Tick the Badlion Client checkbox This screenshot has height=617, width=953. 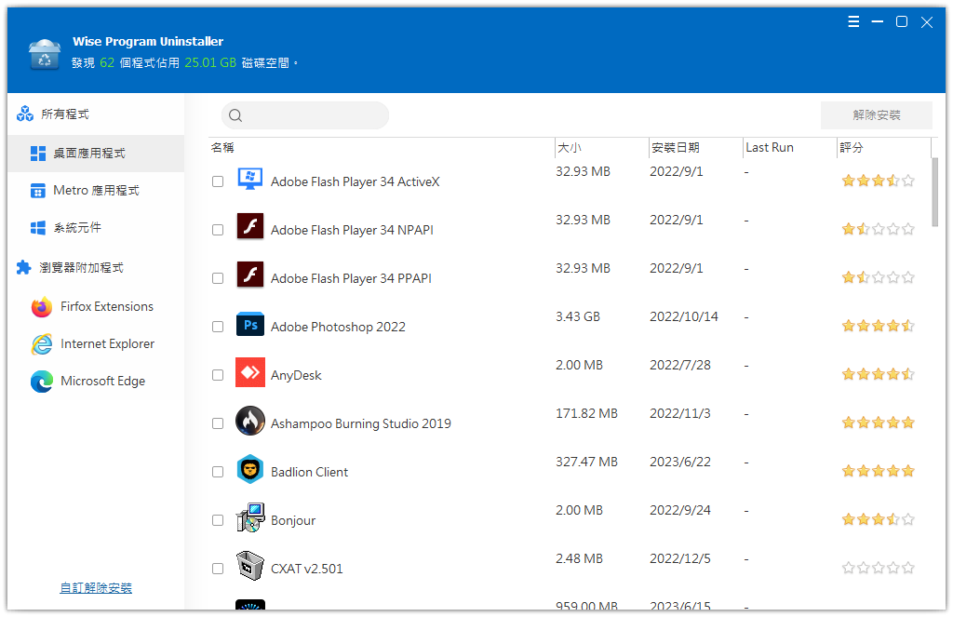(218, 472)
